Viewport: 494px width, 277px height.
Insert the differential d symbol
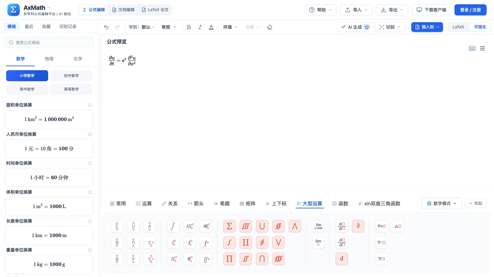[x=342, y=259]
